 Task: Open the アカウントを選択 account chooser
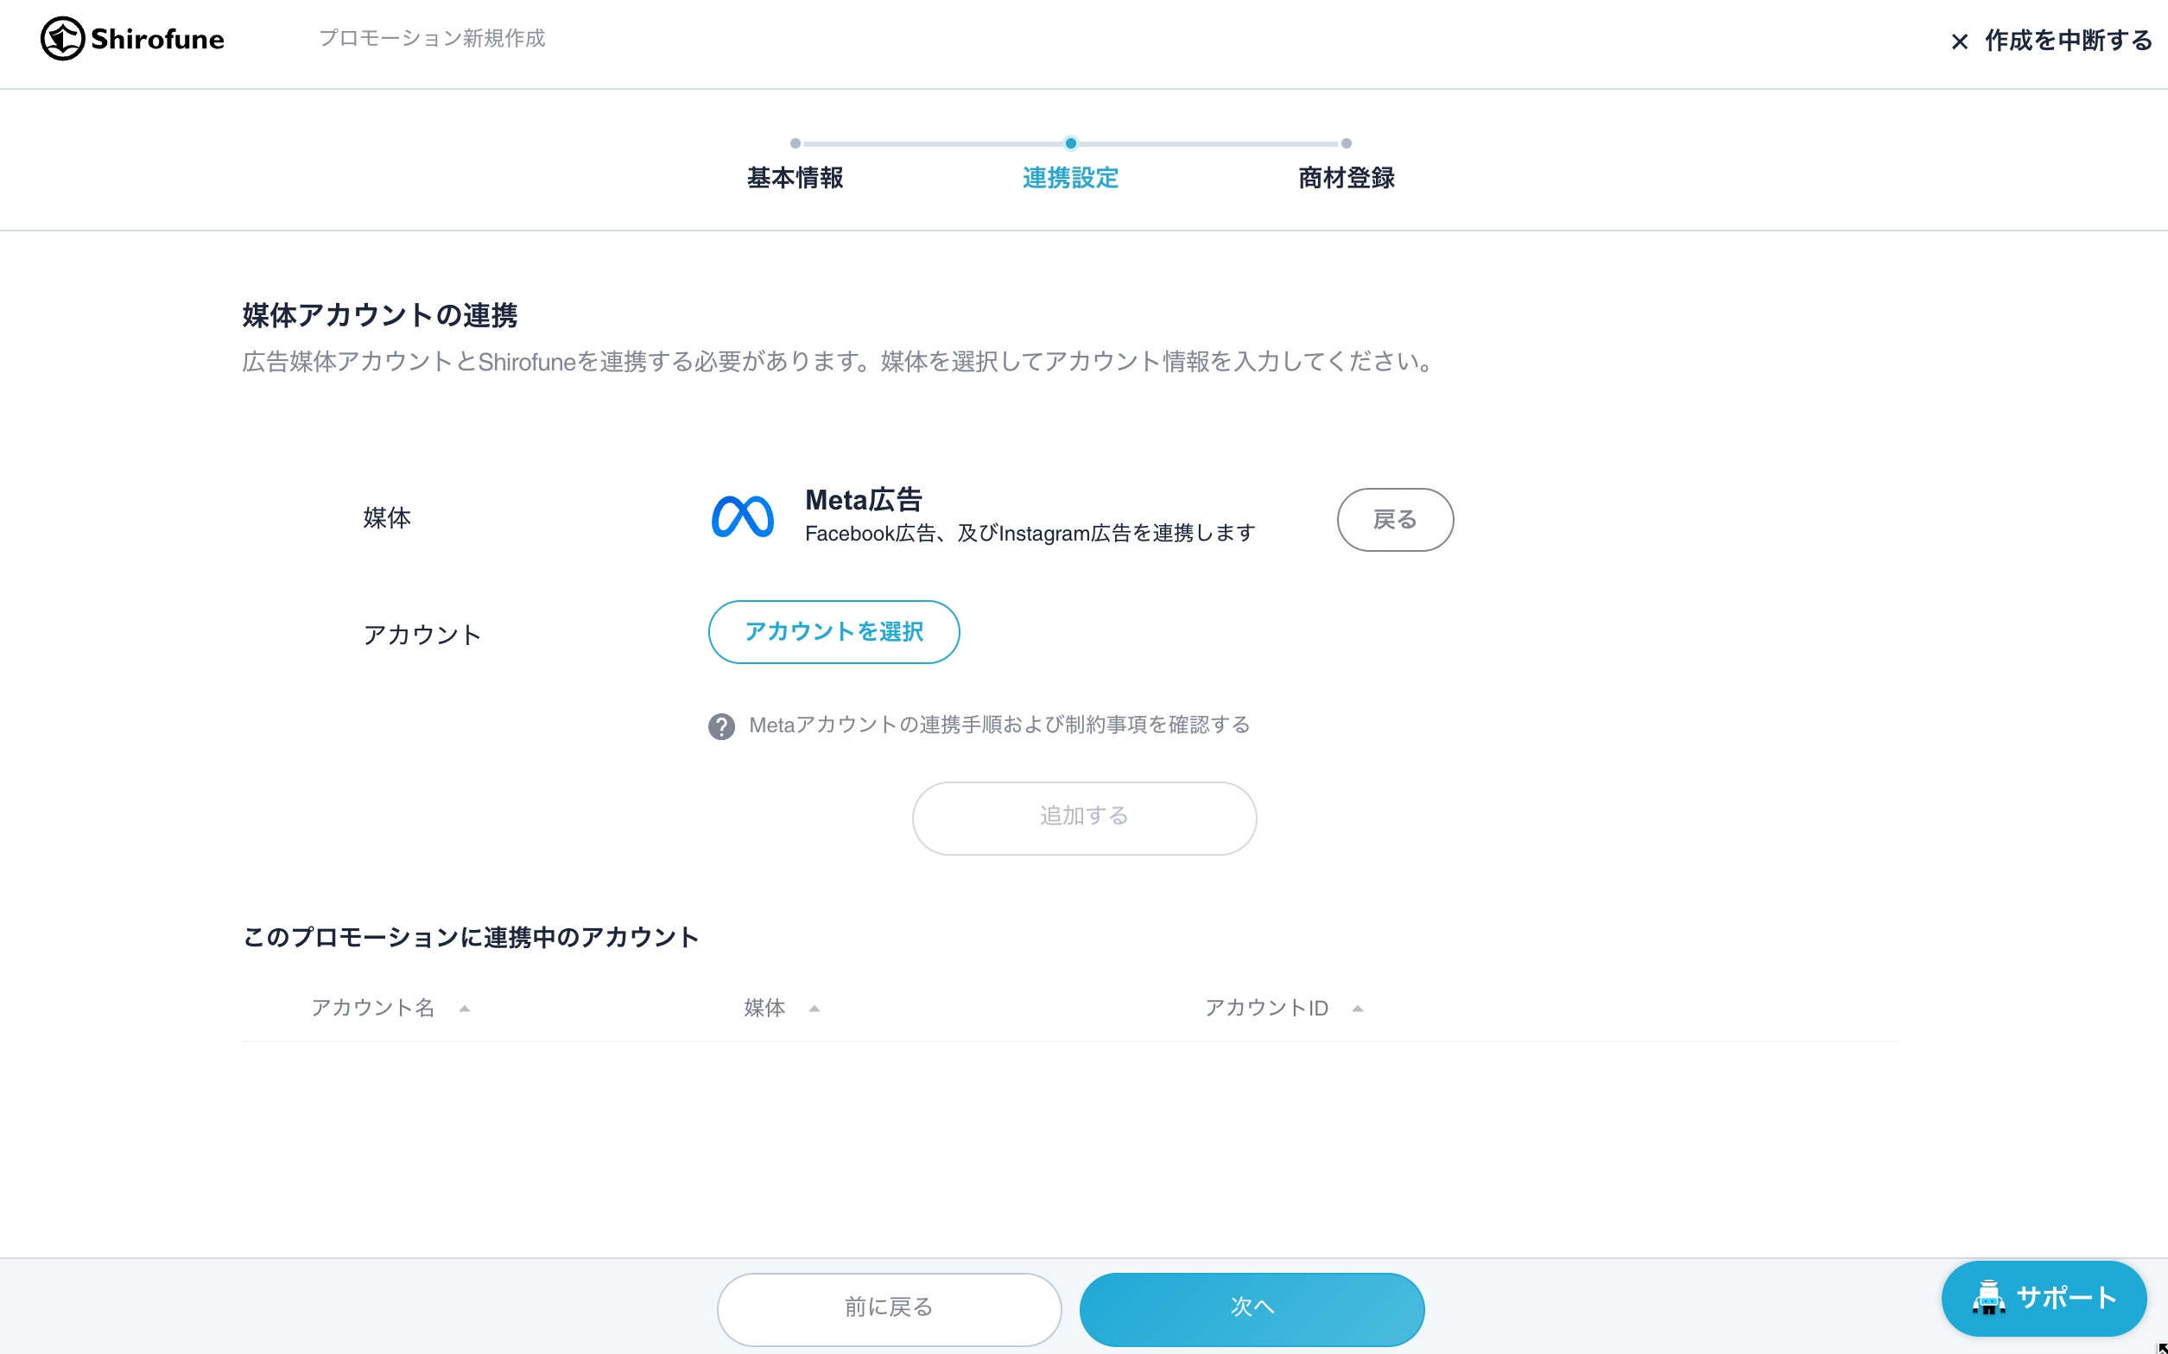pos(834,631)
